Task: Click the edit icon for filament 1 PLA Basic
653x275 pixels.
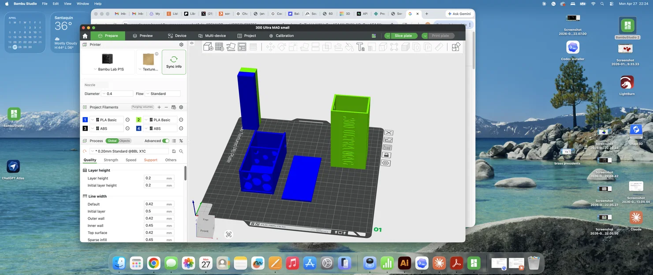Action: 127,120
